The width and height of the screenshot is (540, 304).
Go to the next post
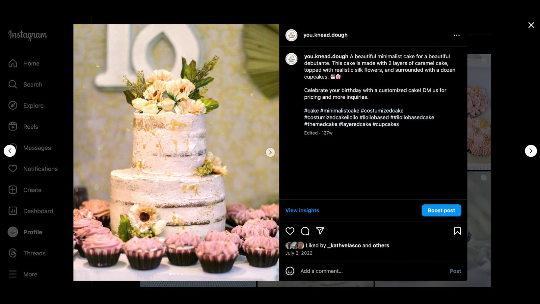531,151
